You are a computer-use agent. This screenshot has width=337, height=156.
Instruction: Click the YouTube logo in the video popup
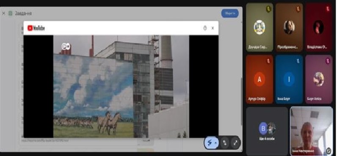tap(36, 28)
